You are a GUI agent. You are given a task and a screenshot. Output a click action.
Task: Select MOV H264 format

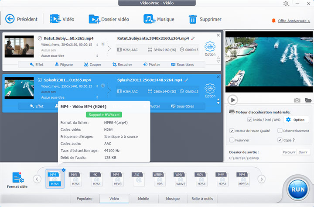click(201, 179)
